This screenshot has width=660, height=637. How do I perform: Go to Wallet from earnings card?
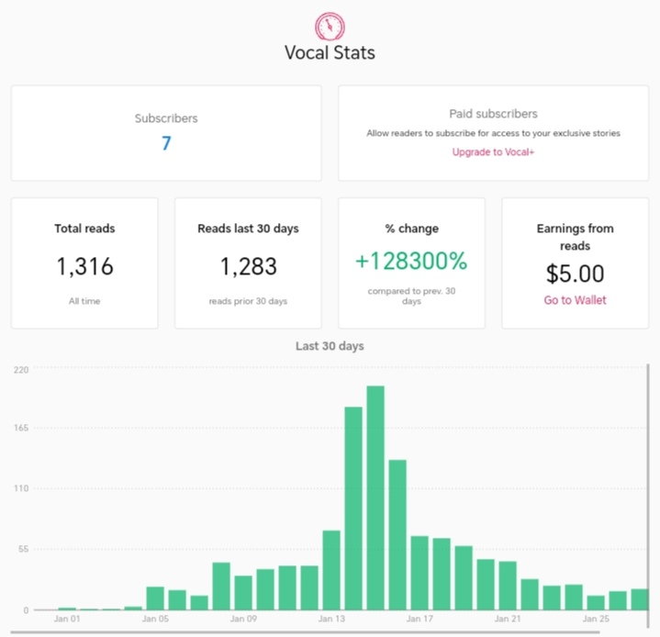(575, 300)
